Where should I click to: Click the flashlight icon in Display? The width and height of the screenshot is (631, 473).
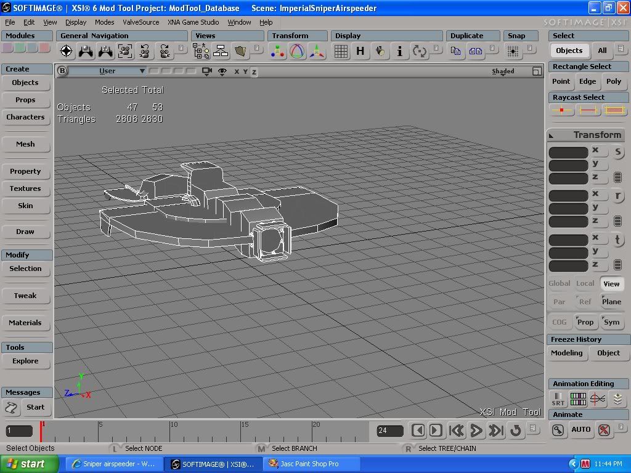coord(380,51)
